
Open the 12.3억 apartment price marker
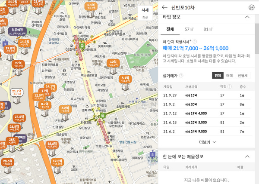click(x=57, y=163)
